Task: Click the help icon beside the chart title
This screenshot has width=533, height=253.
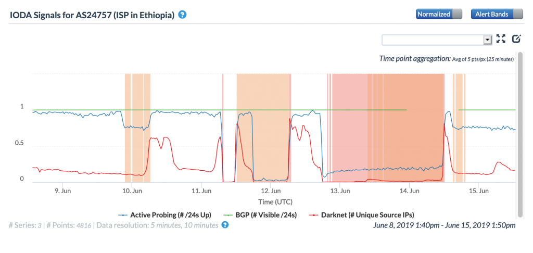Action: point(182,15)
